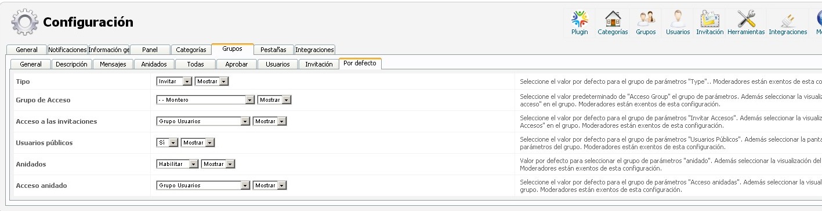Viewport: 822px width, 211px height.
Task: Expand Acceso a las invitaciones 'Grupo Usuarios' dropdown
Action: [x=204, y=121]
